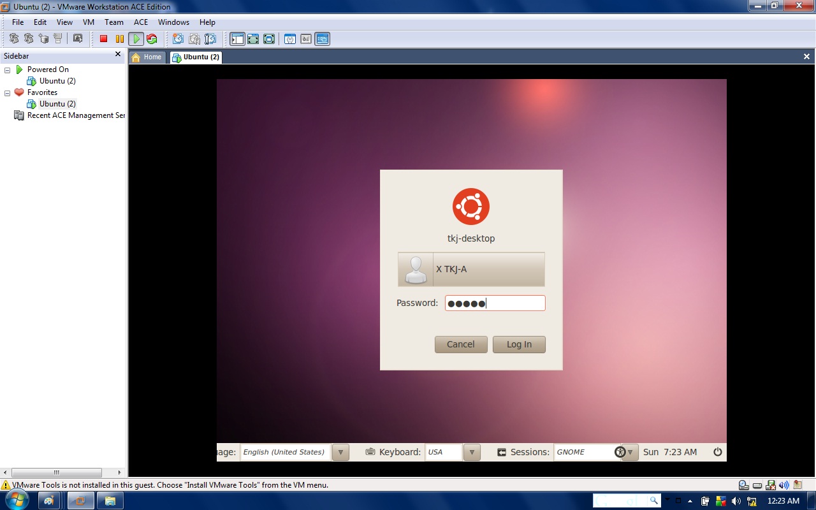
Task: Click the message log status bar icon
Action: pyautogui.click(x=797, y=485)
